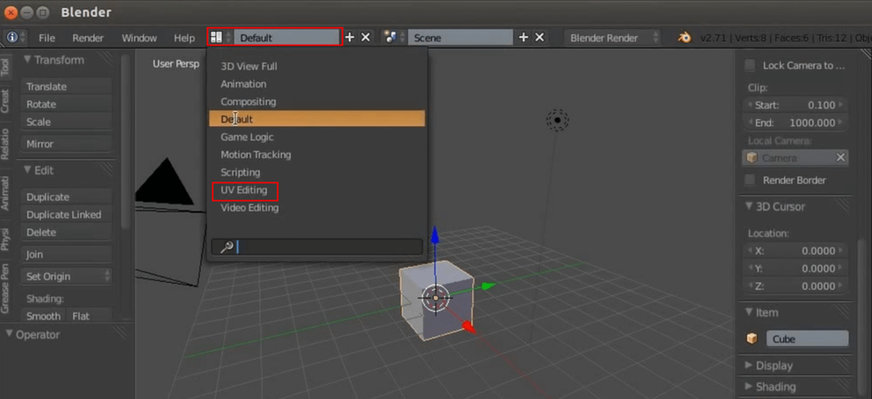Image resolution: width=872 pixels, height=399 pixels.
Task: Switch to the Grease Pencil shelf tab
Action: (5, 289)
